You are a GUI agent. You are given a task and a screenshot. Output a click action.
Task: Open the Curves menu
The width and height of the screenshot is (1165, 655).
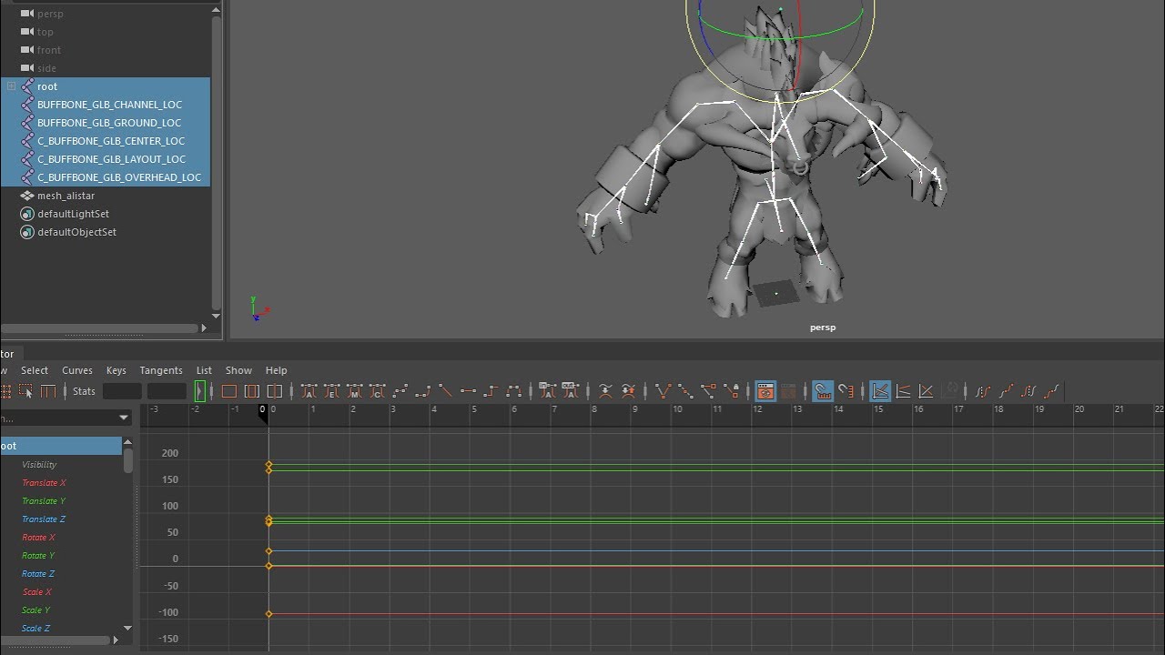point(77,370)
